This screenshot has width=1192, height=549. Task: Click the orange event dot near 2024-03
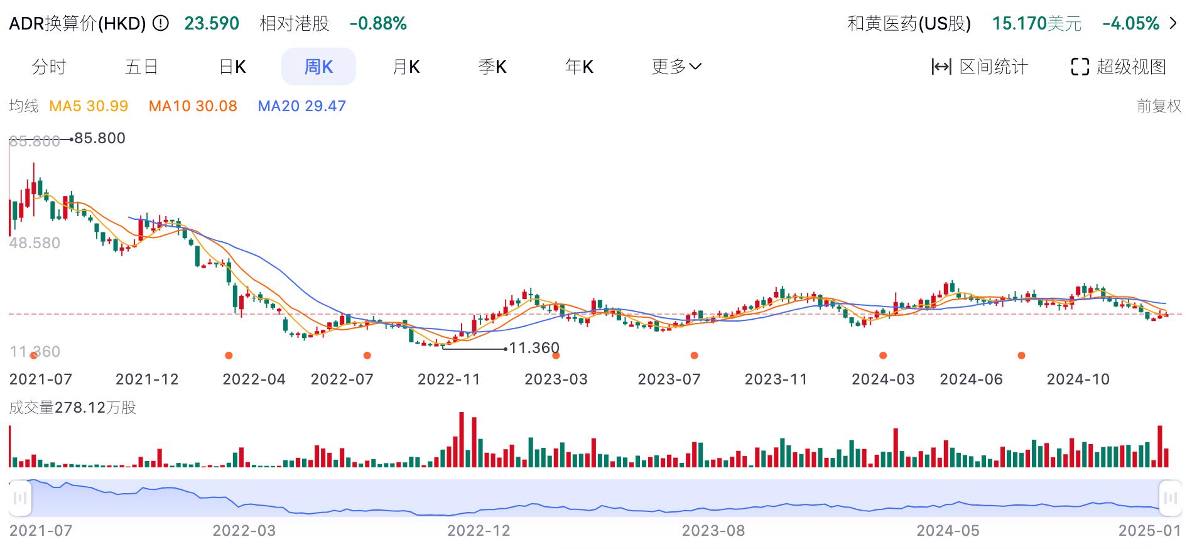[883, 356]
